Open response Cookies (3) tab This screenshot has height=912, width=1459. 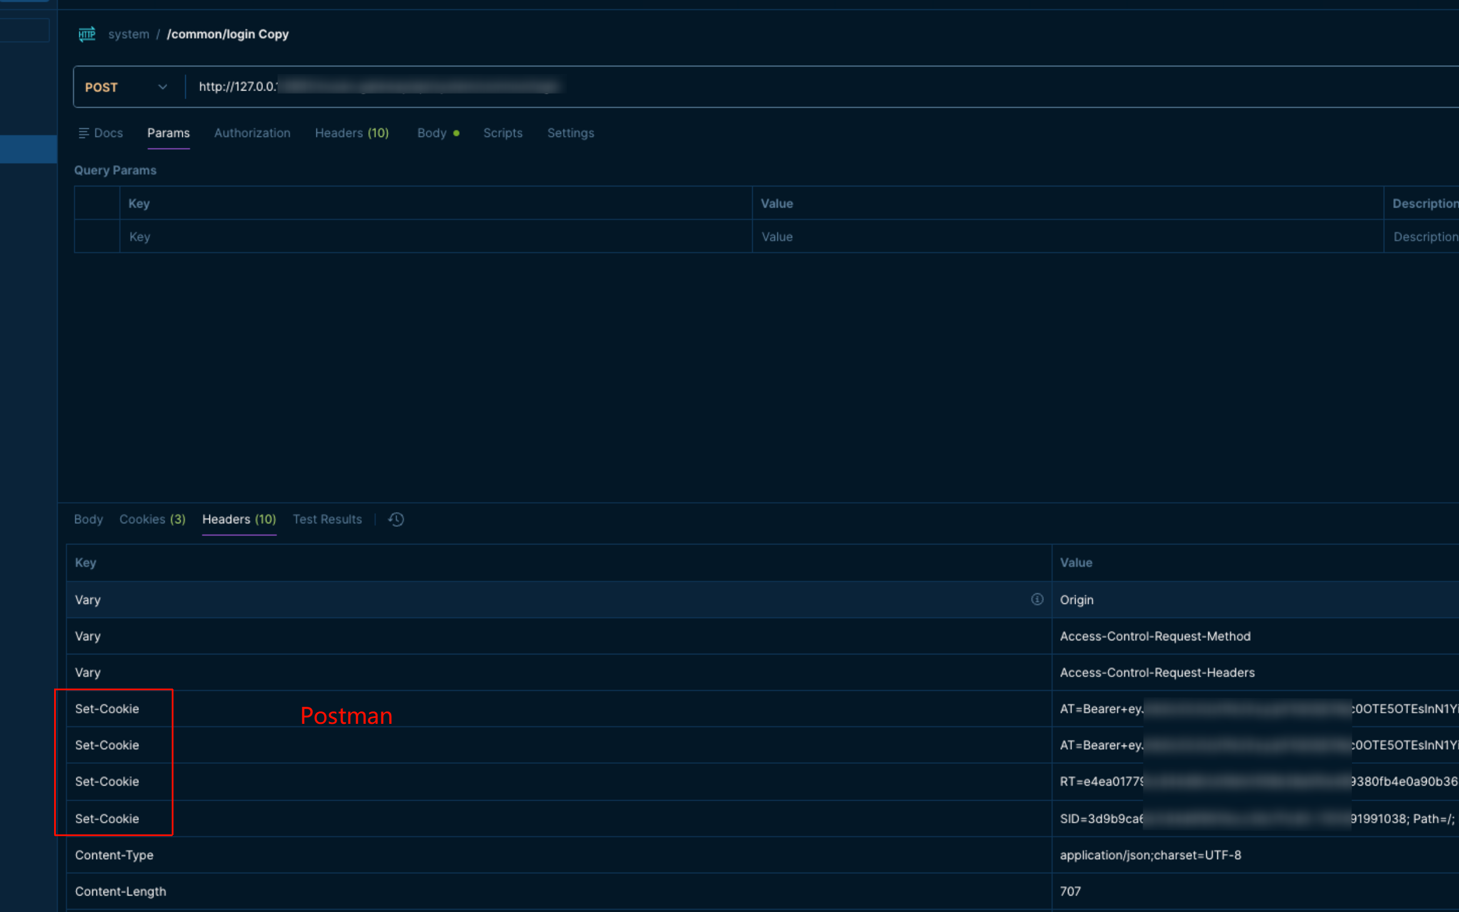click(x=152, y=519)
